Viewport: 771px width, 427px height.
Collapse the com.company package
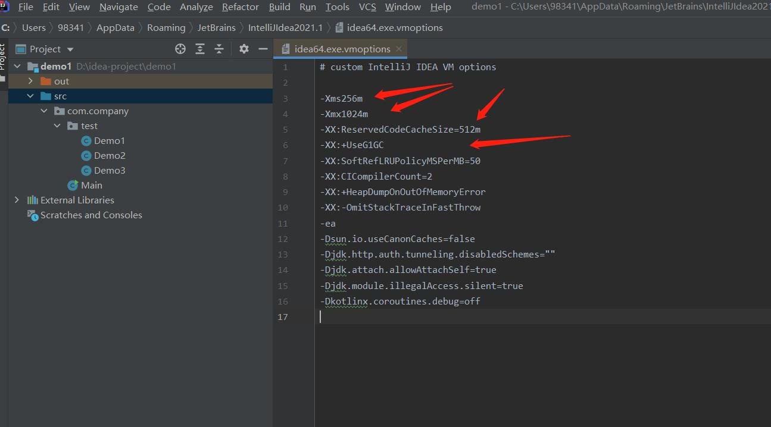pos(44,111)
